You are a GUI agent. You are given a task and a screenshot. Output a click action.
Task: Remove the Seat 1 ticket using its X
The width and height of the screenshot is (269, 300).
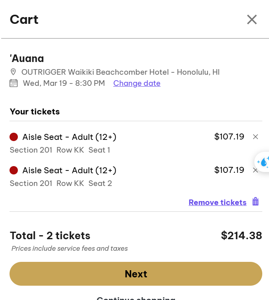coord(256,137)
